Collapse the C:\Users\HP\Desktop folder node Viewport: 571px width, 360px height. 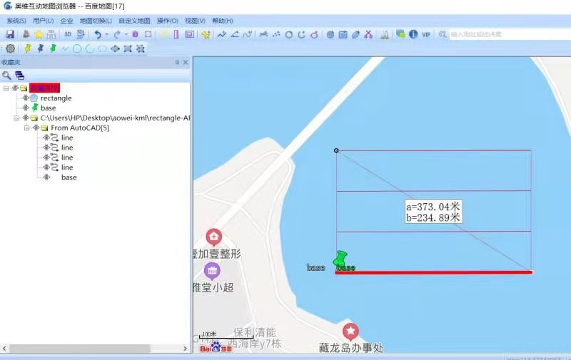pyautogui.click(x=16, y=118)
